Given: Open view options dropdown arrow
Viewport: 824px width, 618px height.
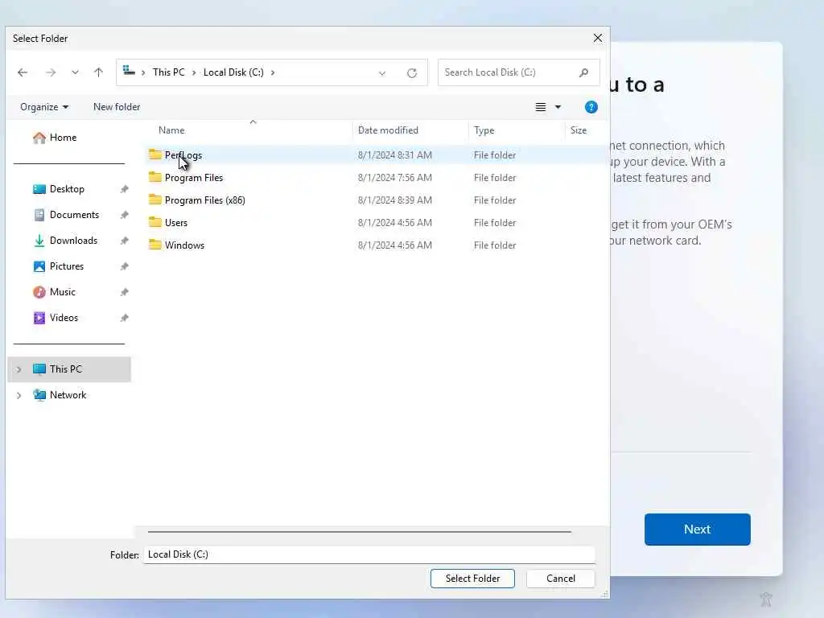Looking at the screenshot, I should (x=558, y=107).
